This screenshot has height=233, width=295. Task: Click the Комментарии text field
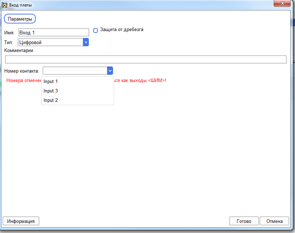point(146,60)
